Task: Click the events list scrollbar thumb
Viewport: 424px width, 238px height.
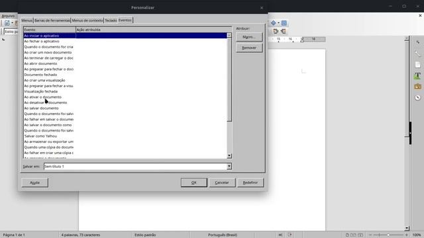Action: tap(229, 79)
